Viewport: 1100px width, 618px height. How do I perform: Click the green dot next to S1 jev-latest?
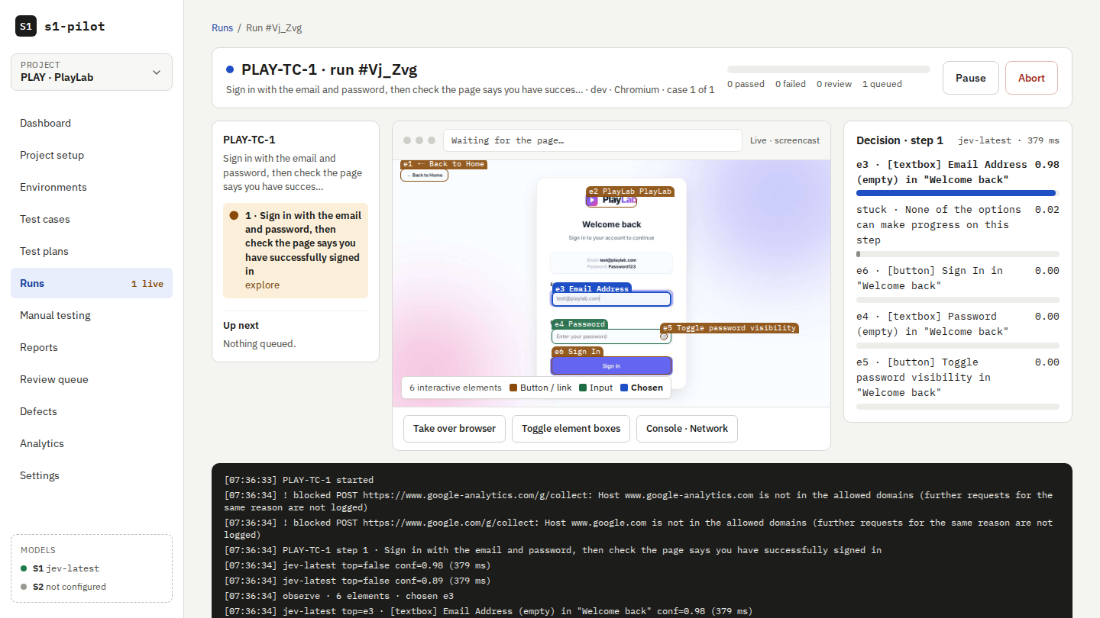click(24, 568)
